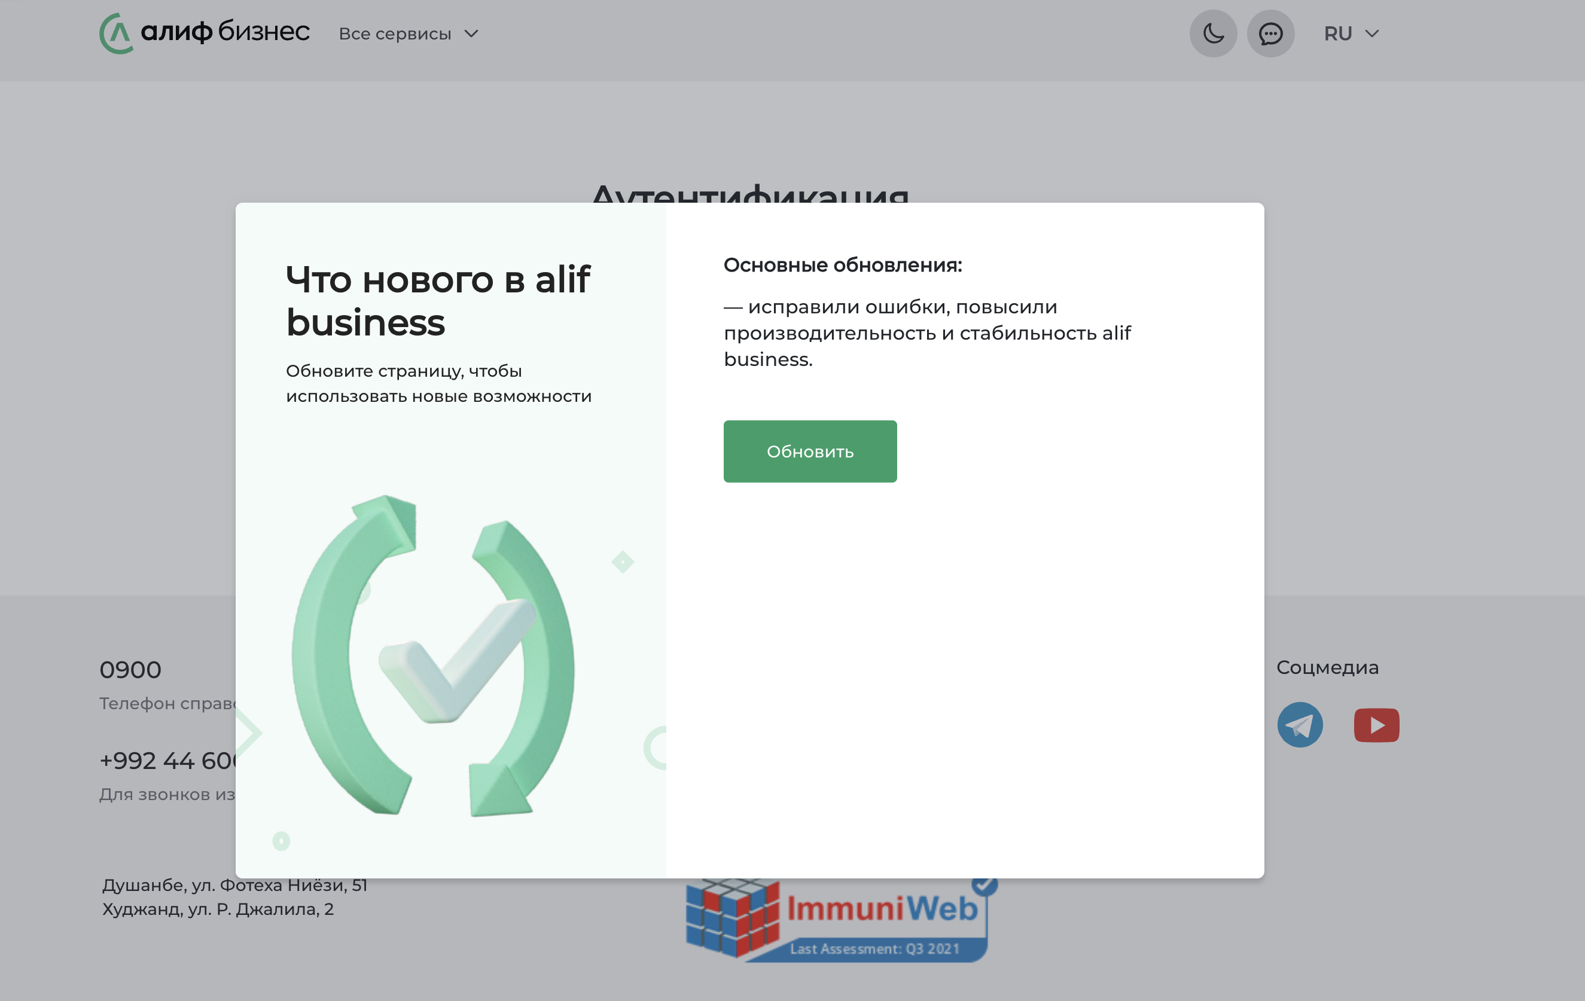Click the Обновите страницу subtitle text
The image size is (1585, 1001).
439,384
